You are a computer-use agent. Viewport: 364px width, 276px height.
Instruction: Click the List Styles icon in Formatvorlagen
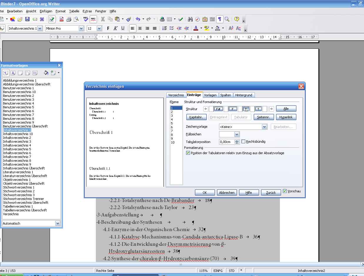click(x=35, y=73)
